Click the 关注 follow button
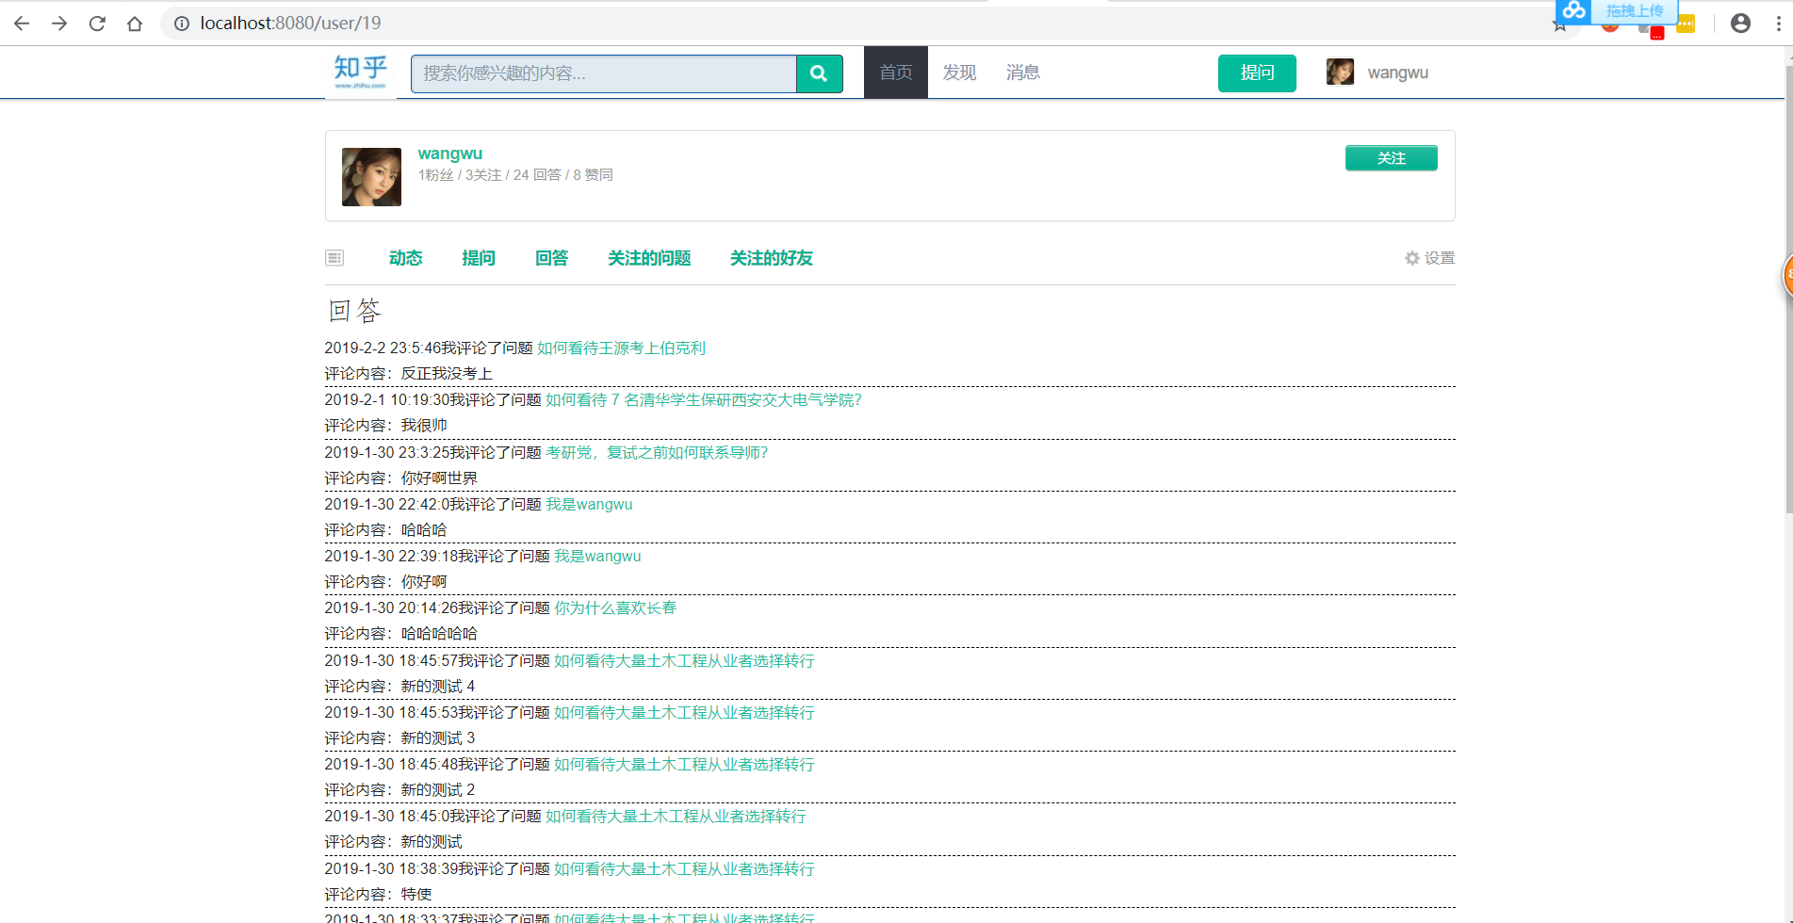The image size is (1793, 923). 1391,158
